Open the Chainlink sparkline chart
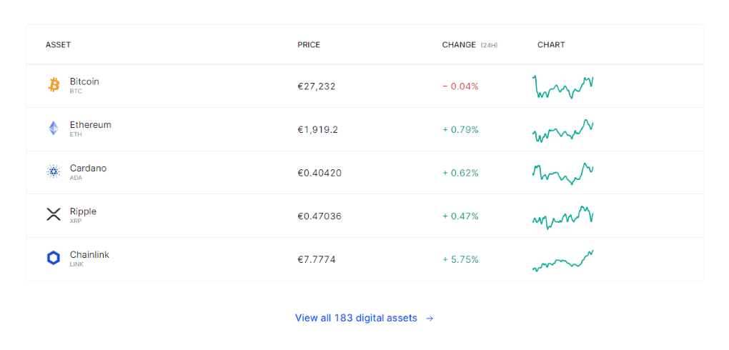 [x=563, y=261]
